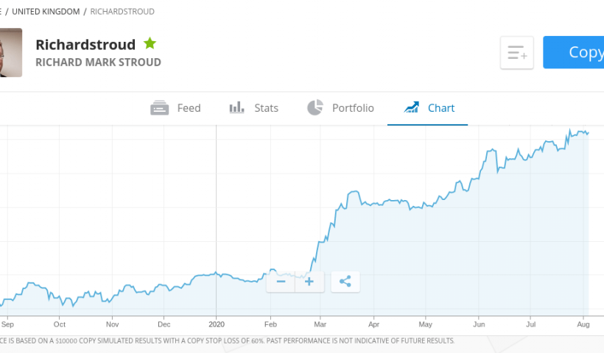Zoom in the chart with plus
This screenshot has width=604, height=353.
(309, 281)
